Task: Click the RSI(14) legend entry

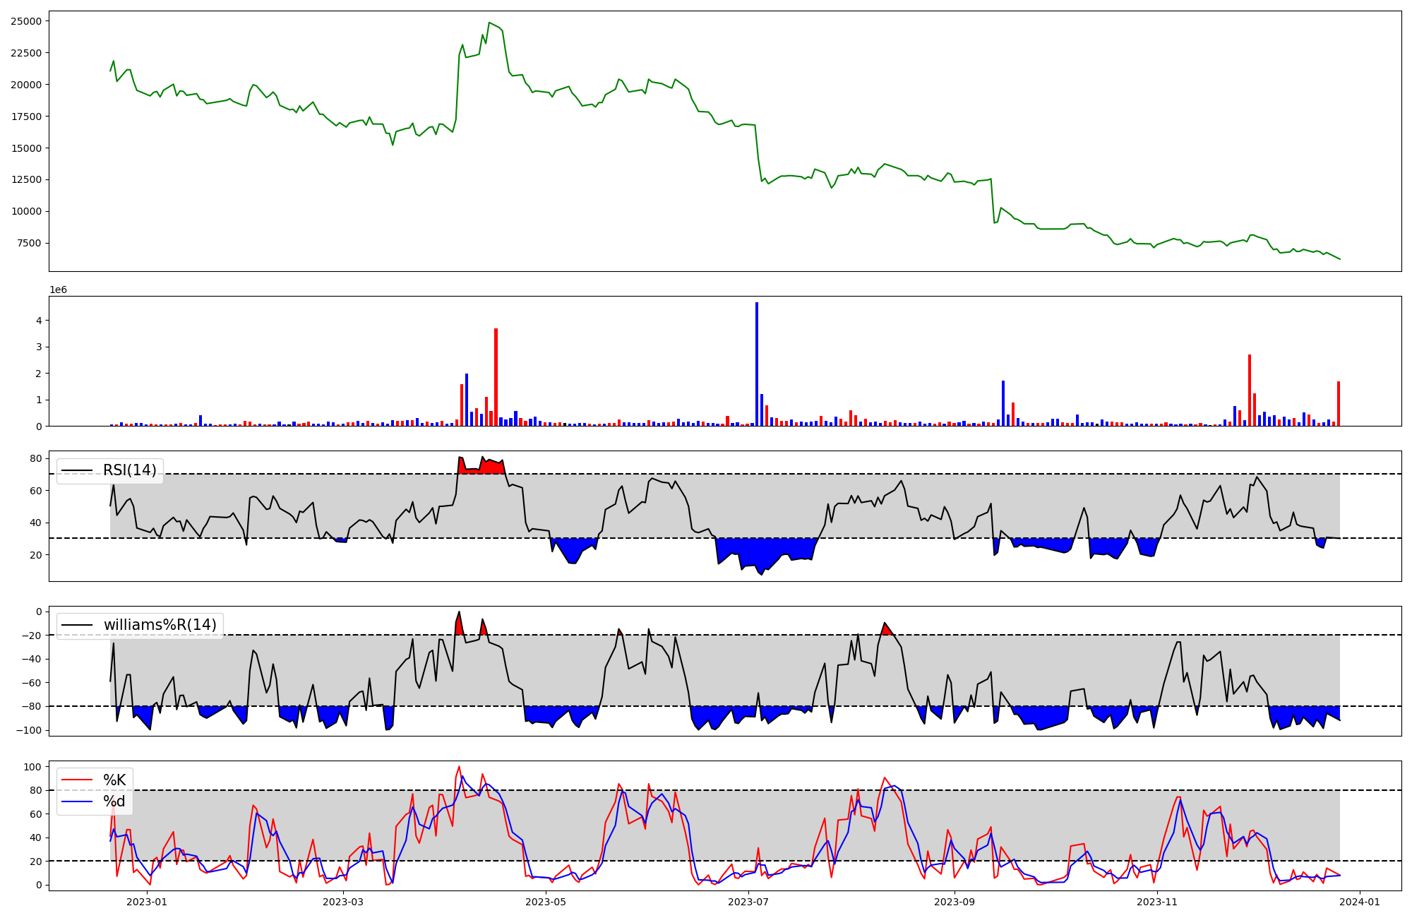Action: (129, 470)
